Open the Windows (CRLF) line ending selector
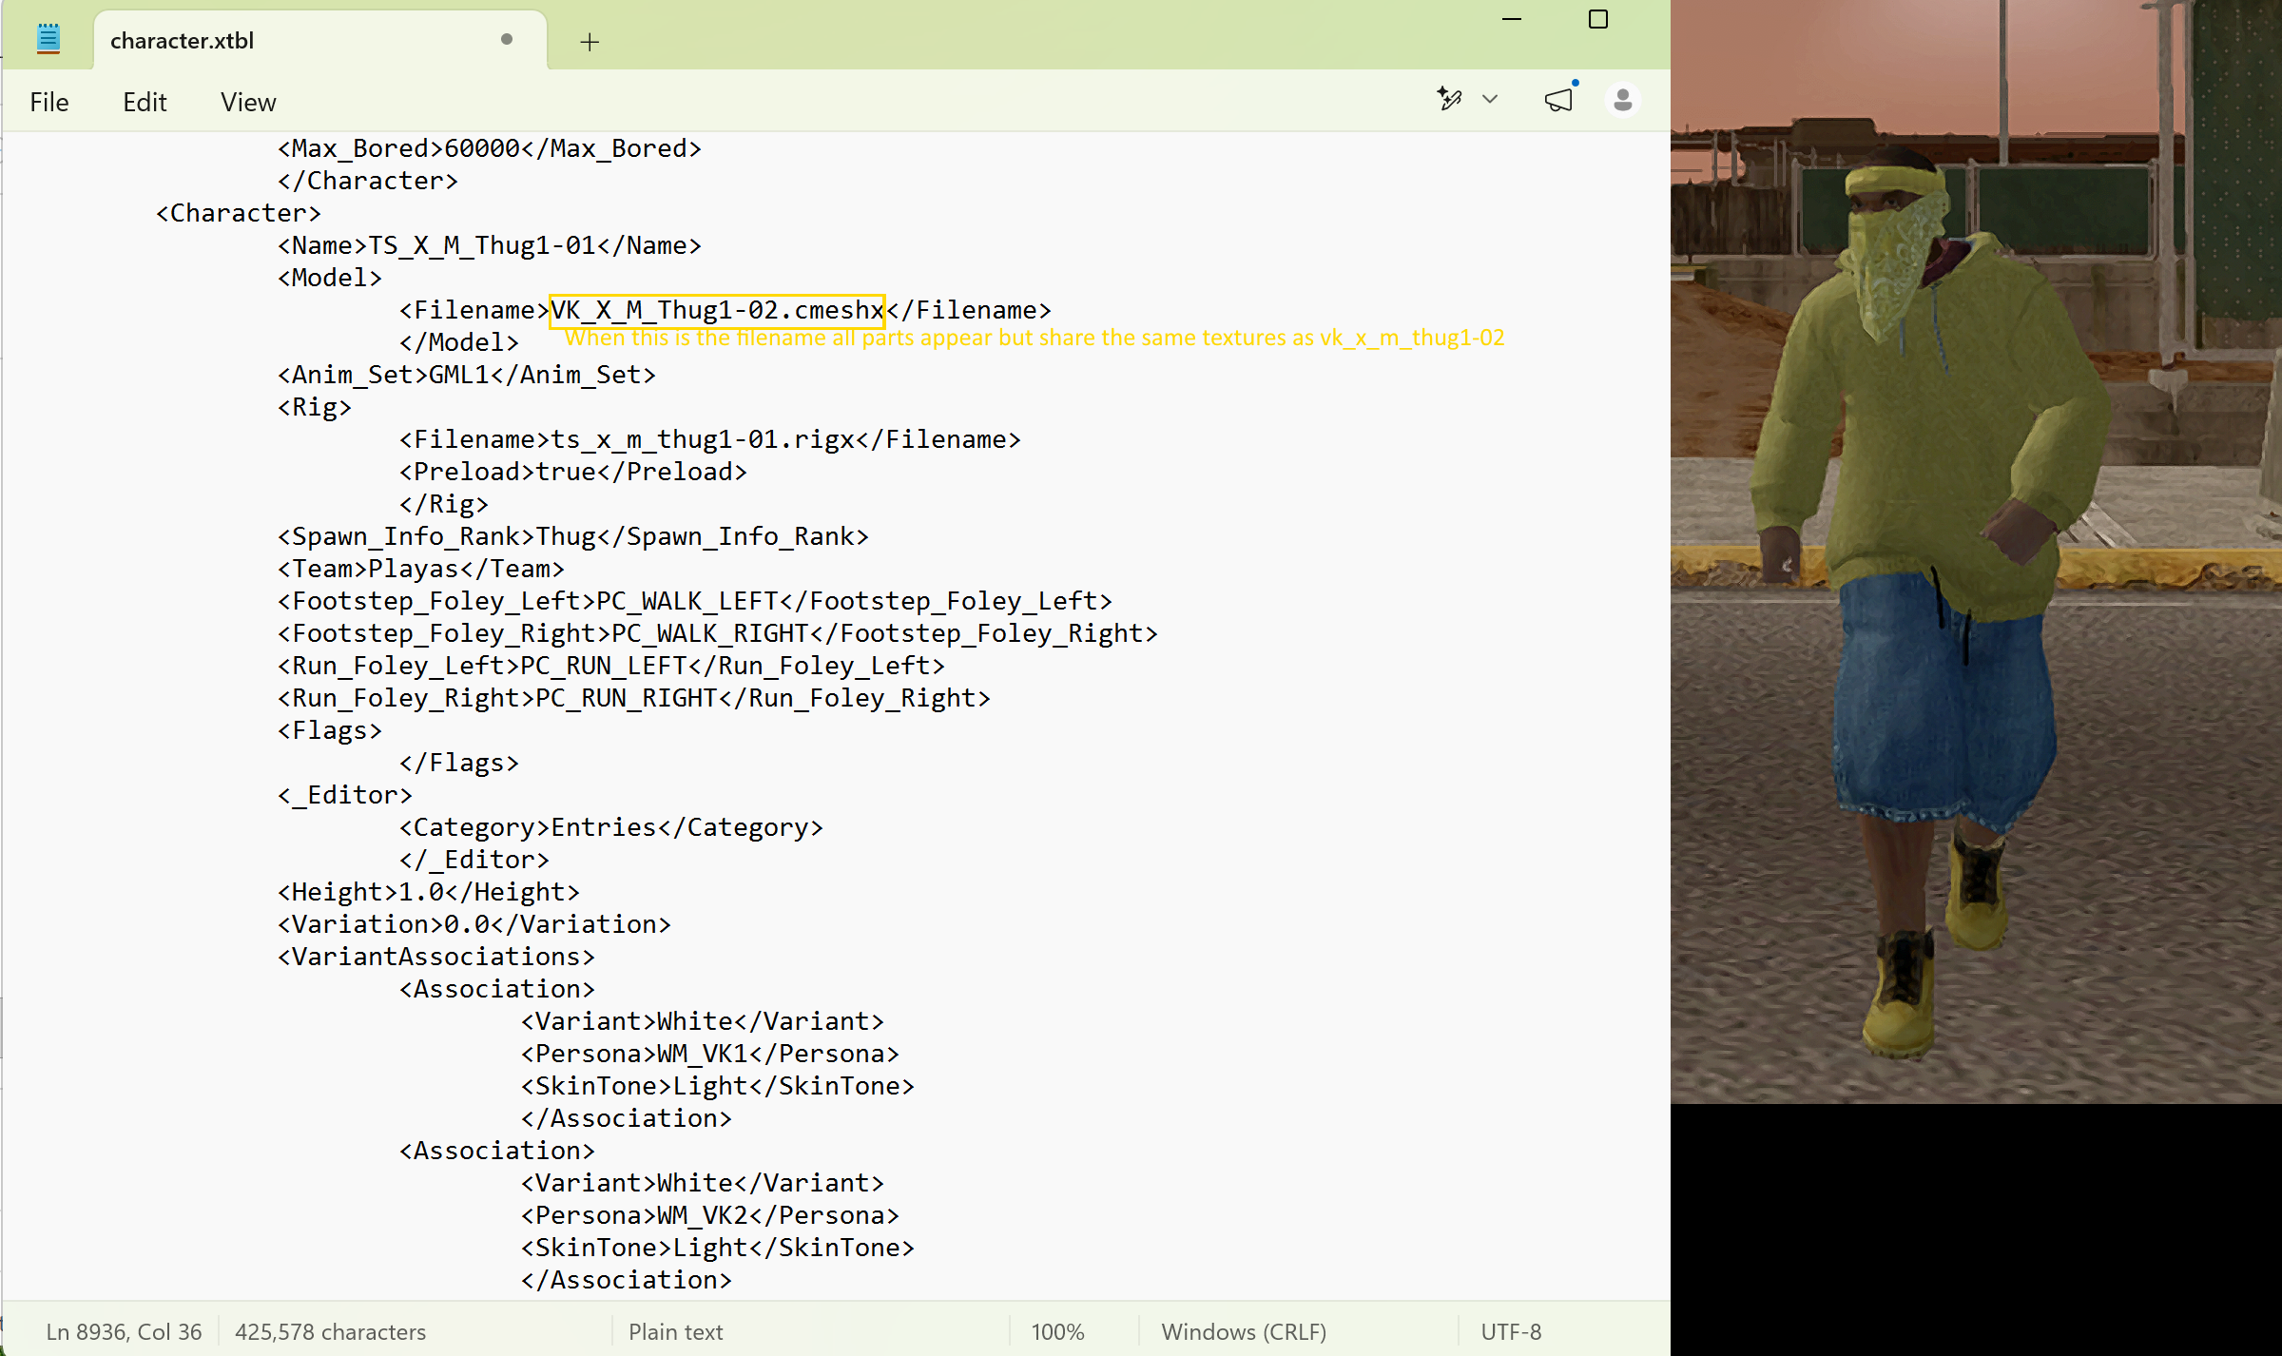Viewport: 2282px width, 1356px height. click(1244, 1331)
